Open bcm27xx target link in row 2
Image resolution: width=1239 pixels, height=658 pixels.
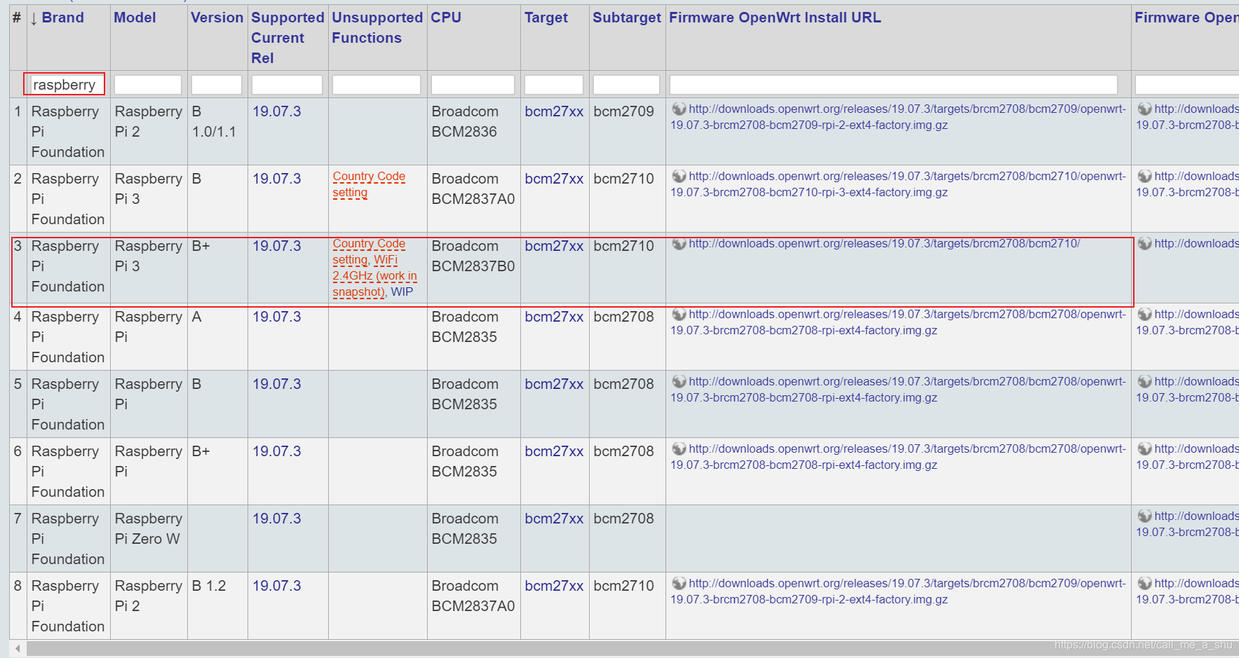(x=554, y=179)
